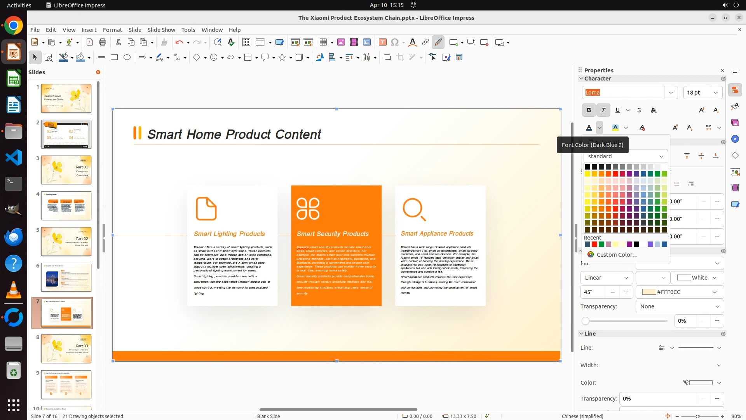
Task: Open the Display Grid icon
Action: click(246, 42)
